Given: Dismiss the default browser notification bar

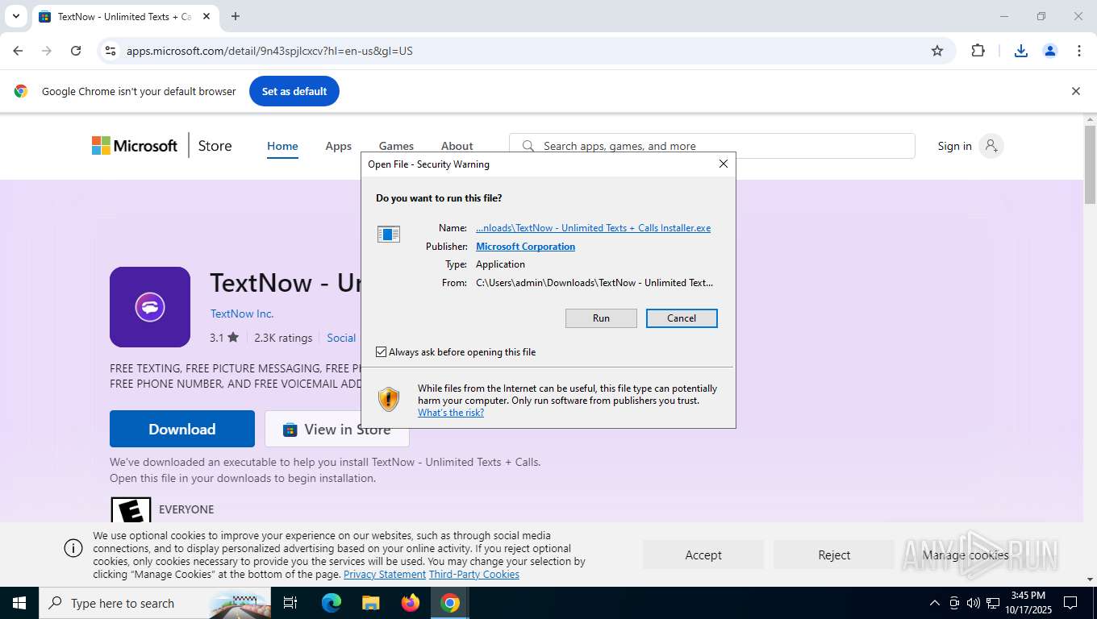Looking at the screenshot, I should (x=1075, y=91).
